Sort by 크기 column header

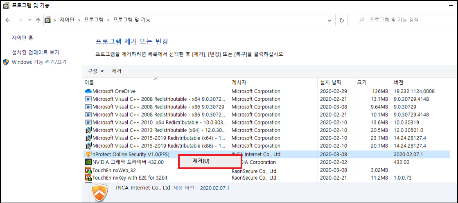click(x=372, y=82)
